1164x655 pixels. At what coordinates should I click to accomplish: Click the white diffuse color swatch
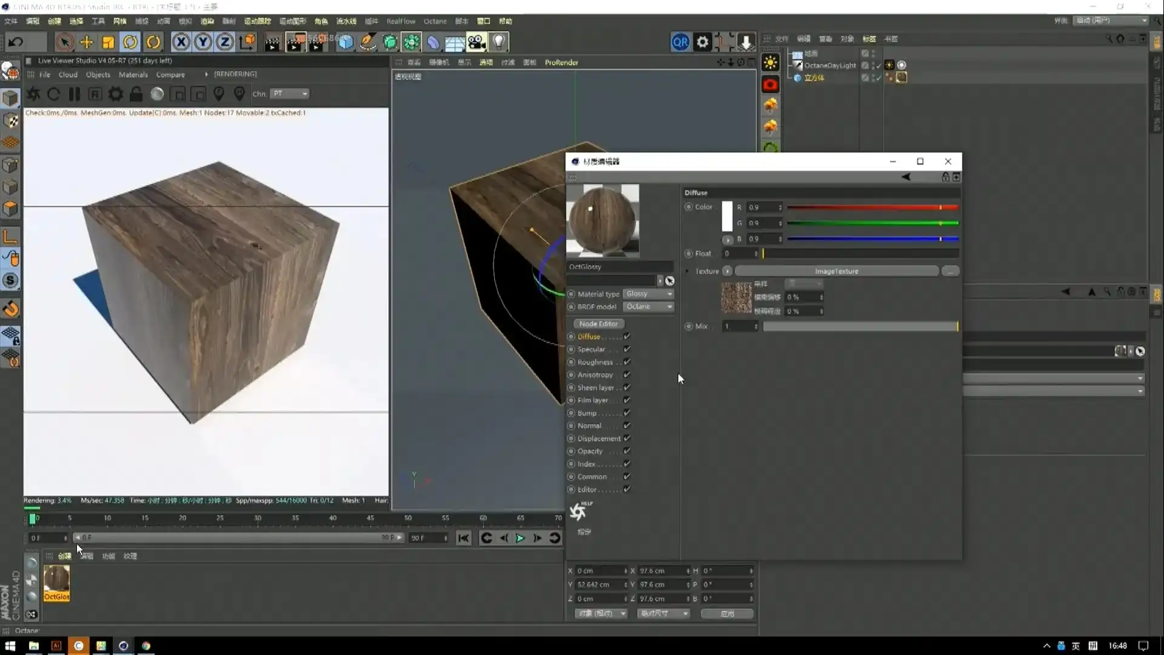click(727, 216)
